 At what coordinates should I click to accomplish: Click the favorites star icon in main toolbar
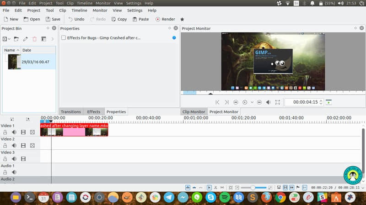click(182, 19)
